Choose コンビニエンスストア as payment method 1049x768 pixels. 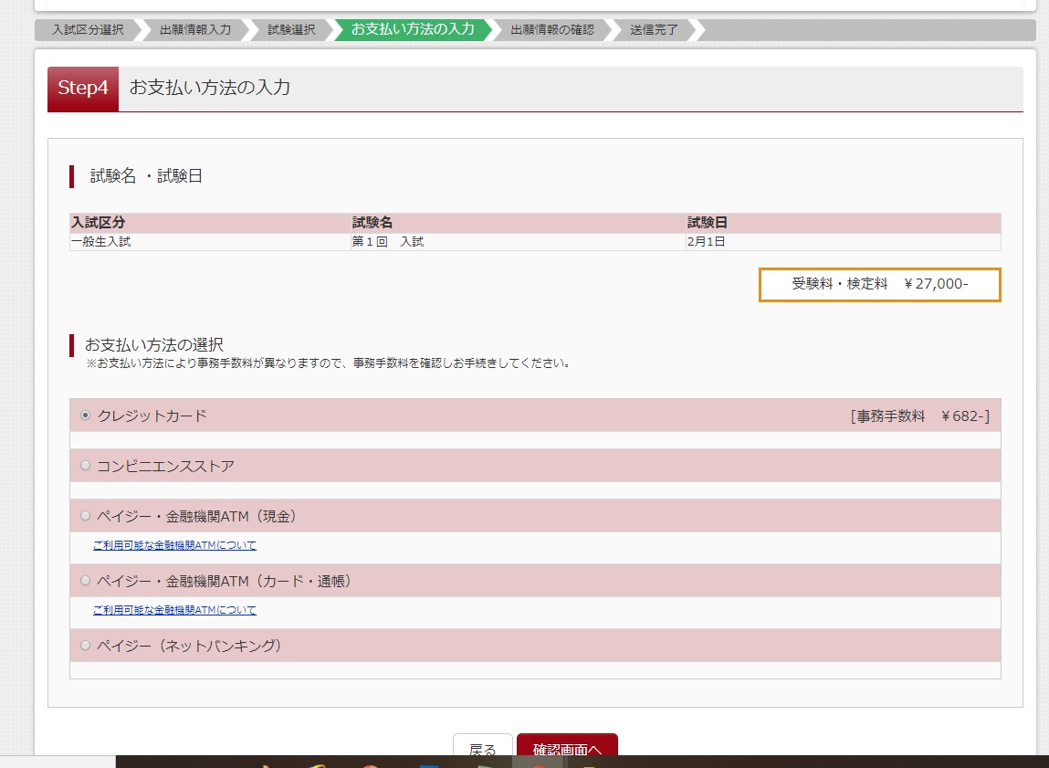click(x=85, y=466)
